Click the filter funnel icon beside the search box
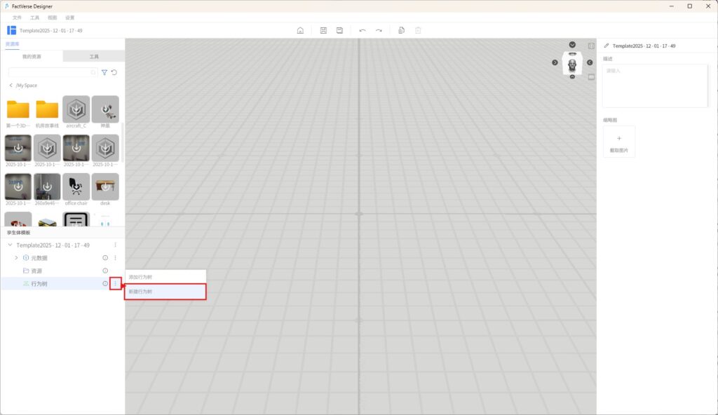 104,72
